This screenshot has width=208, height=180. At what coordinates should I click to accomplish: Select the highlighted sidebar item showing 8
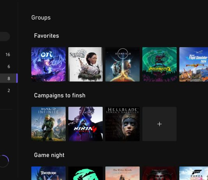click(9, 78)
